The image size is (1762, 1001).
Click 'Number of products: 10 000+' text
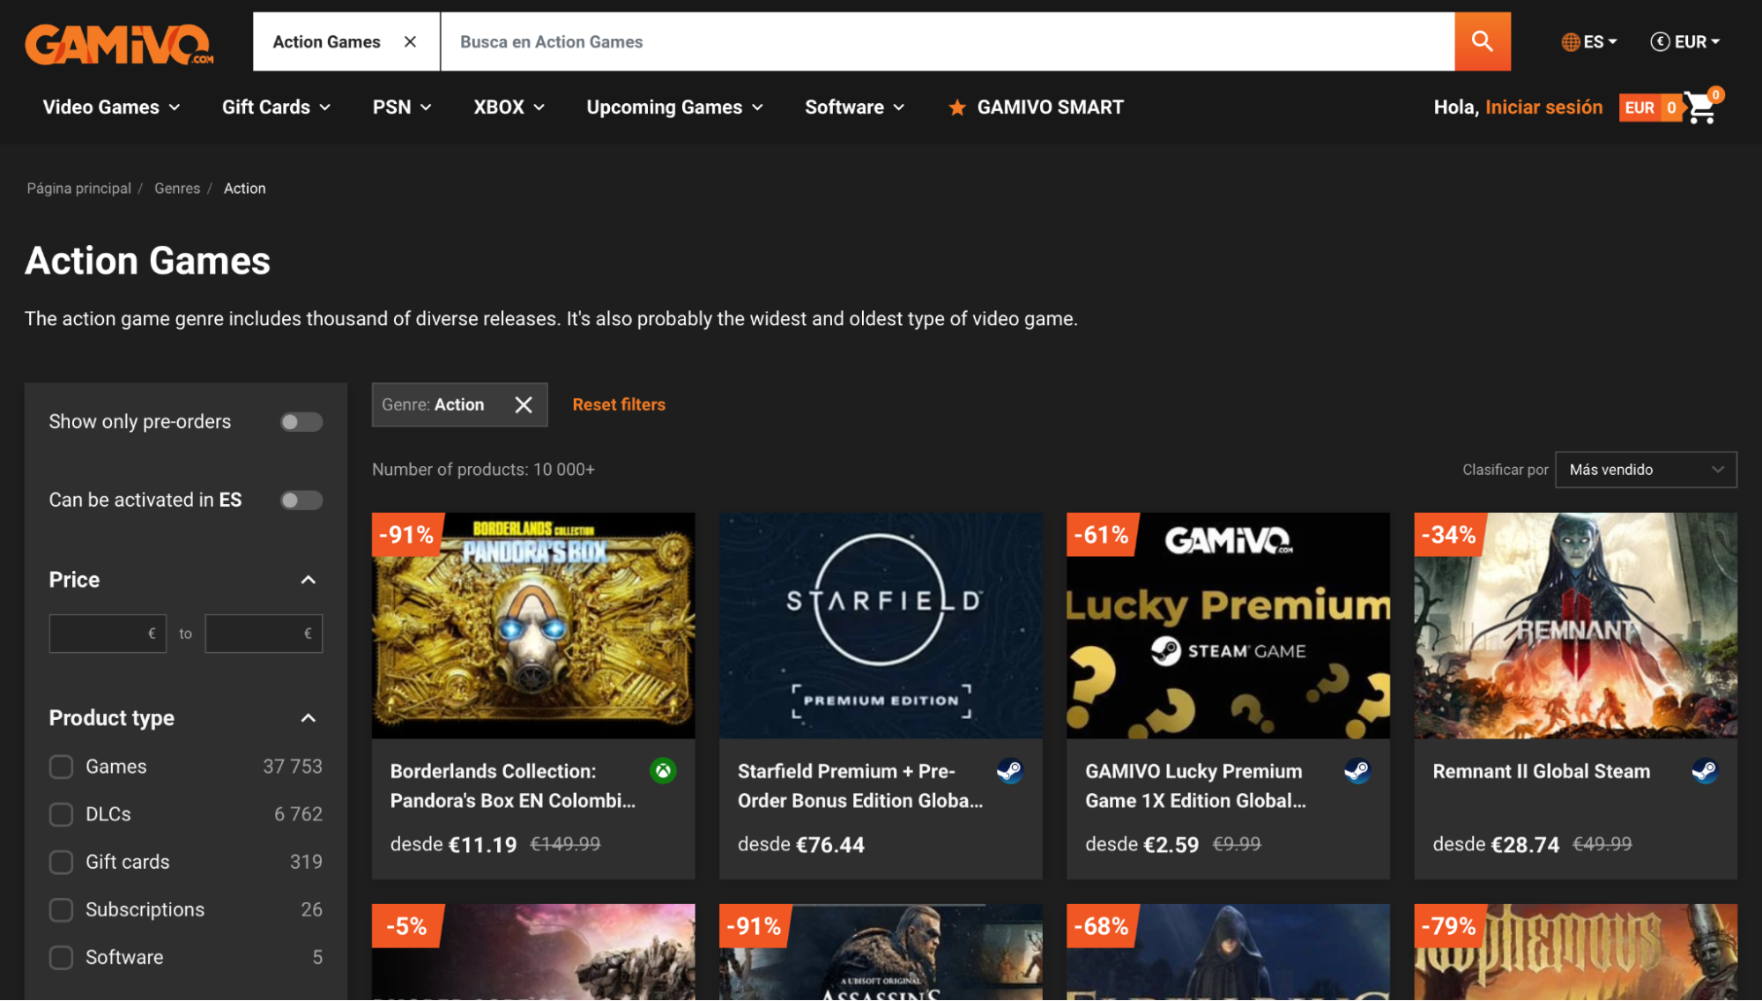[x=483, y=470]
